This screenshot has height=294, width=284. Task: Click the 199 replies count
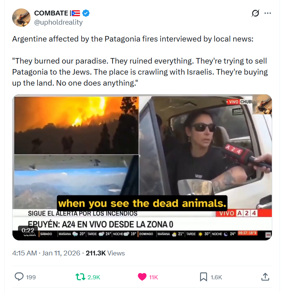[31, 277]
